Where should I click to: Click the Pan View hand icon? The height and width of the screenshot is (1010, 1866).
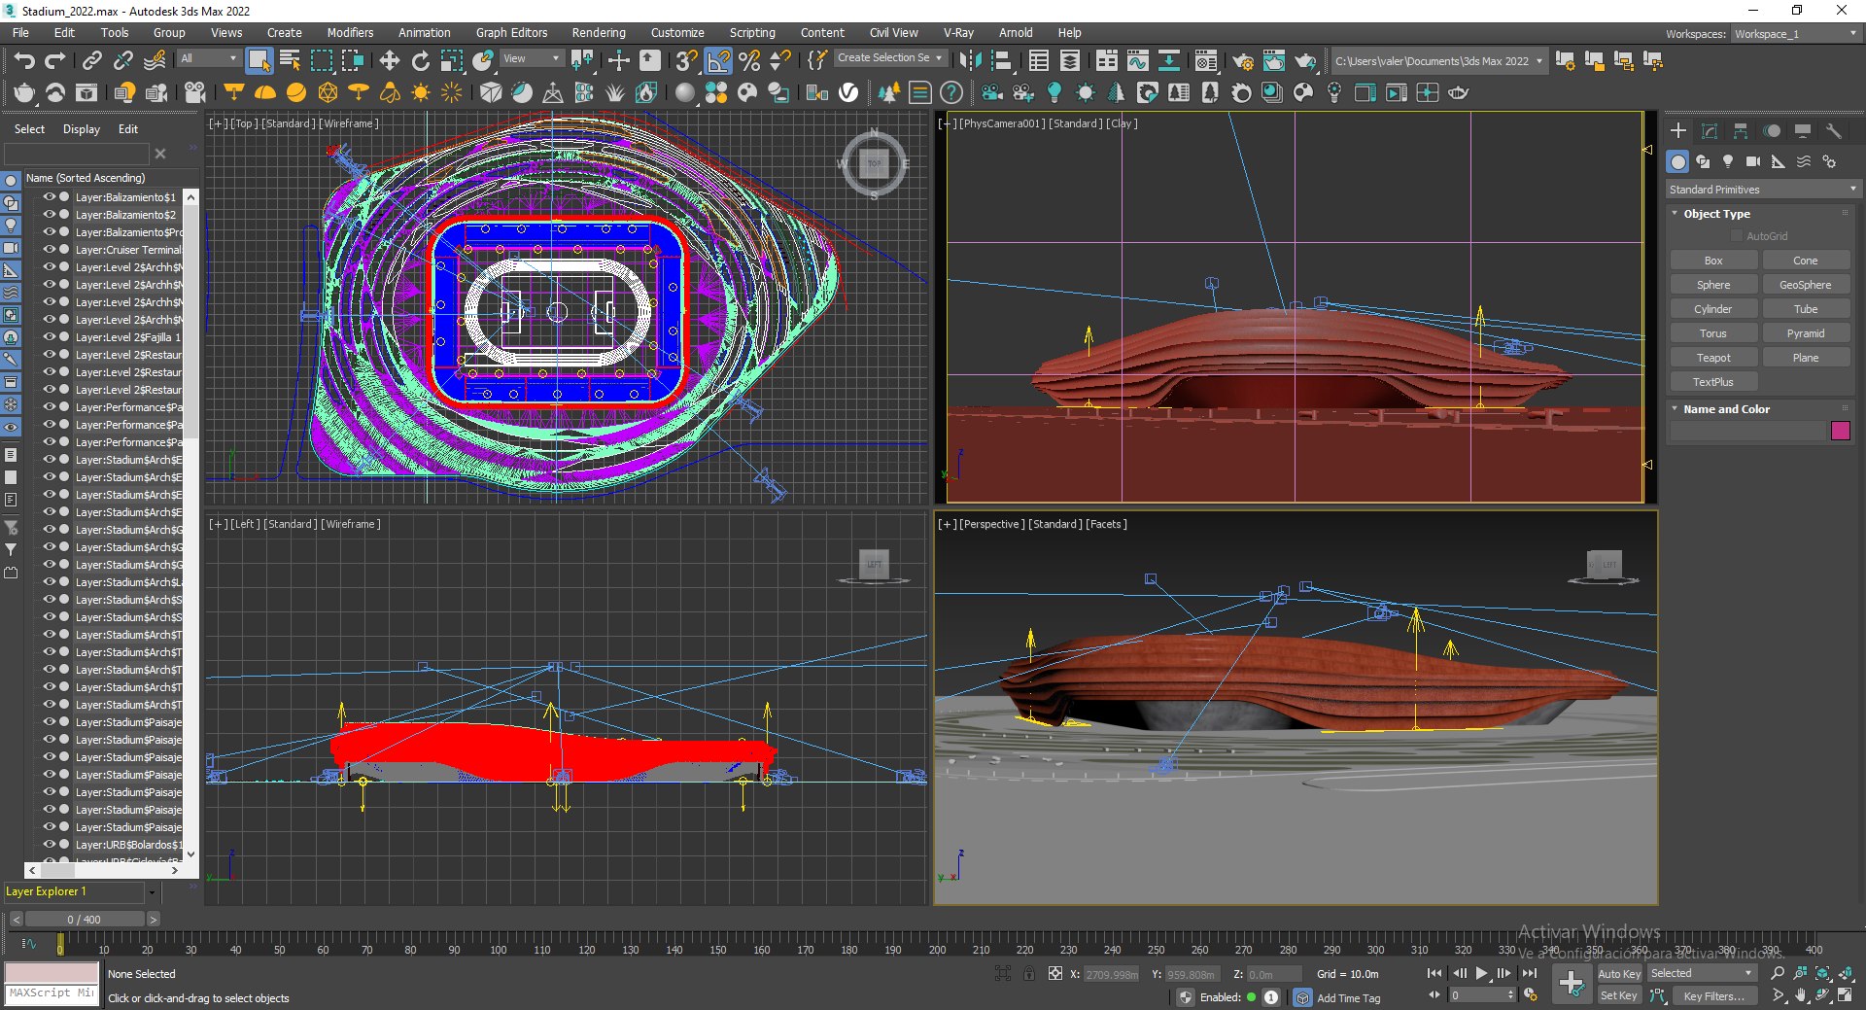pyautogui.click(x=1801, y=994)
